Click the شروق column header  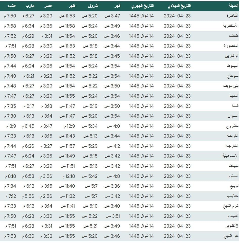[x=93, y=6]
